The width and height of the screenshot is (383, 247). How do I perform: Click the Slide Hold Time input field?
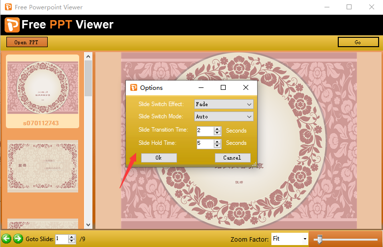point(205,143)
